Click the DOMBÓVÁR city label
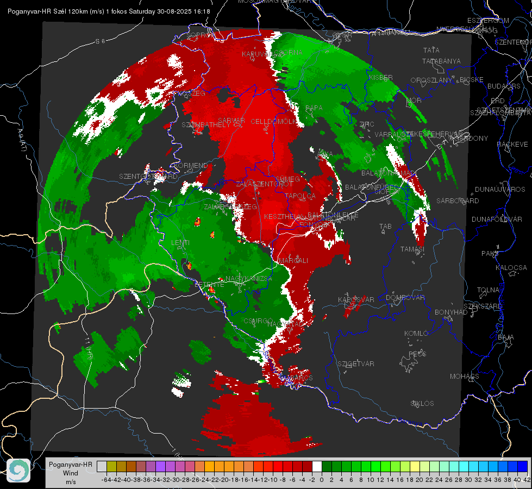The image size is (532, 489). click(405, 298)
